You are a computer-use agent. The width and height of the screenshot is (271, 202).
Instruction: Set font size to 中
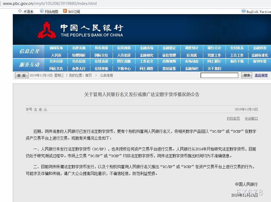(41, 110)
